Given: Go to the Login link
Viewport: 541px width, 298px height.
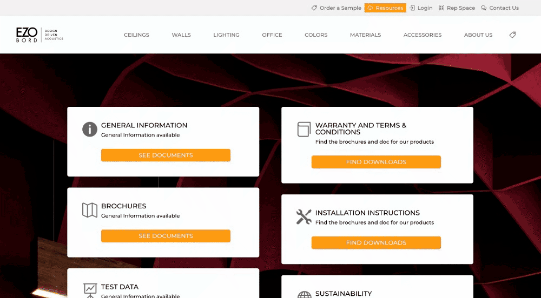Looking at the screenshot, I should 421,8.
